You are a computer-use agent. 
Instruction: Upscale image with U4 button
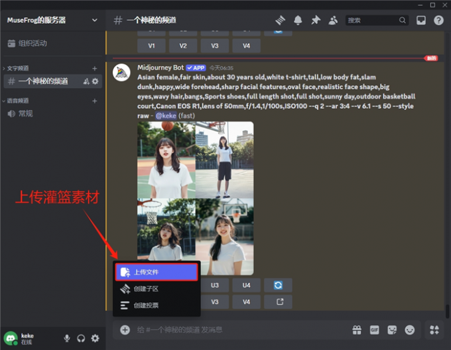coord(246,285)
